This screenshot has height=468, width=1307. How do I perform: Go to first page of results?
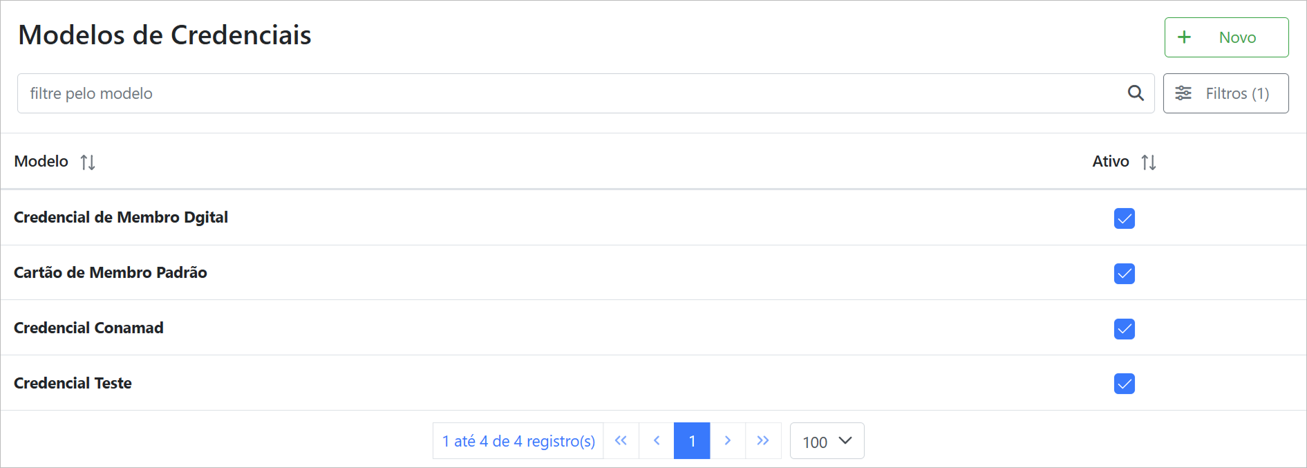tap(621, 441)
